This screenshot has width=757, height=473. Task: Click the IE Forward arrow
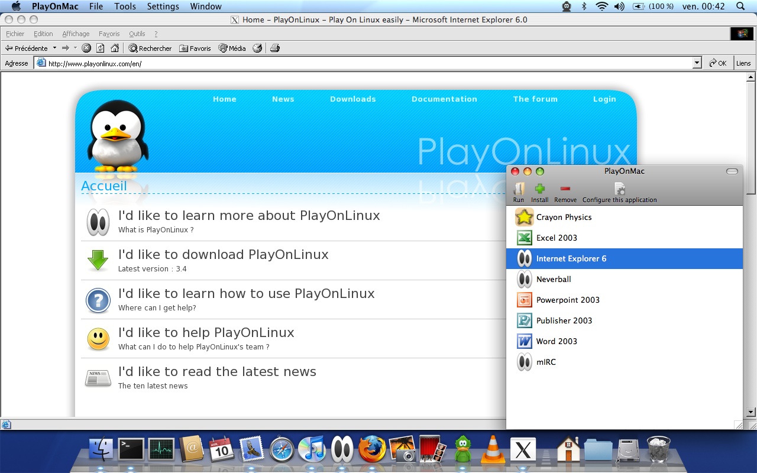point(66,48)
